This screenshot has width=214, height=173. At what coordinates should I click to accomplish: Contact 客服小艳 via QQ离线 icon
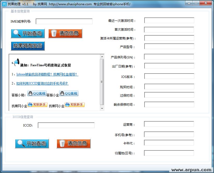point(37,94)
